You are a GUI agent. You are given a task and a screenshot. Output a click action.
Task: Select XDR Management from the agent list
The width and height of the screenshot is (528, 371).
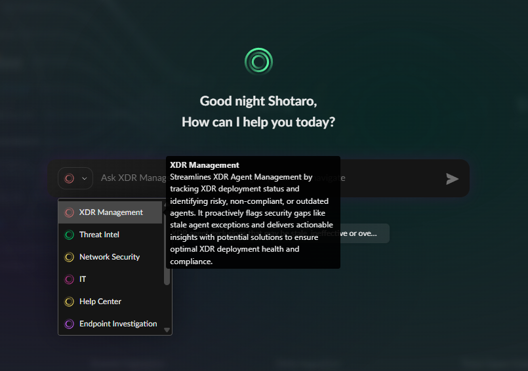point(111,212)
